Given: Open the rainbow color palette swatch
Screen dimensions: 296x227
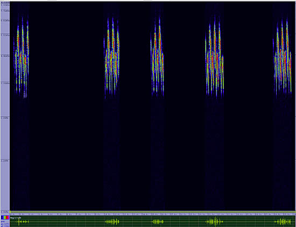Looking at the screenshot, I should (x=5, y=217).
